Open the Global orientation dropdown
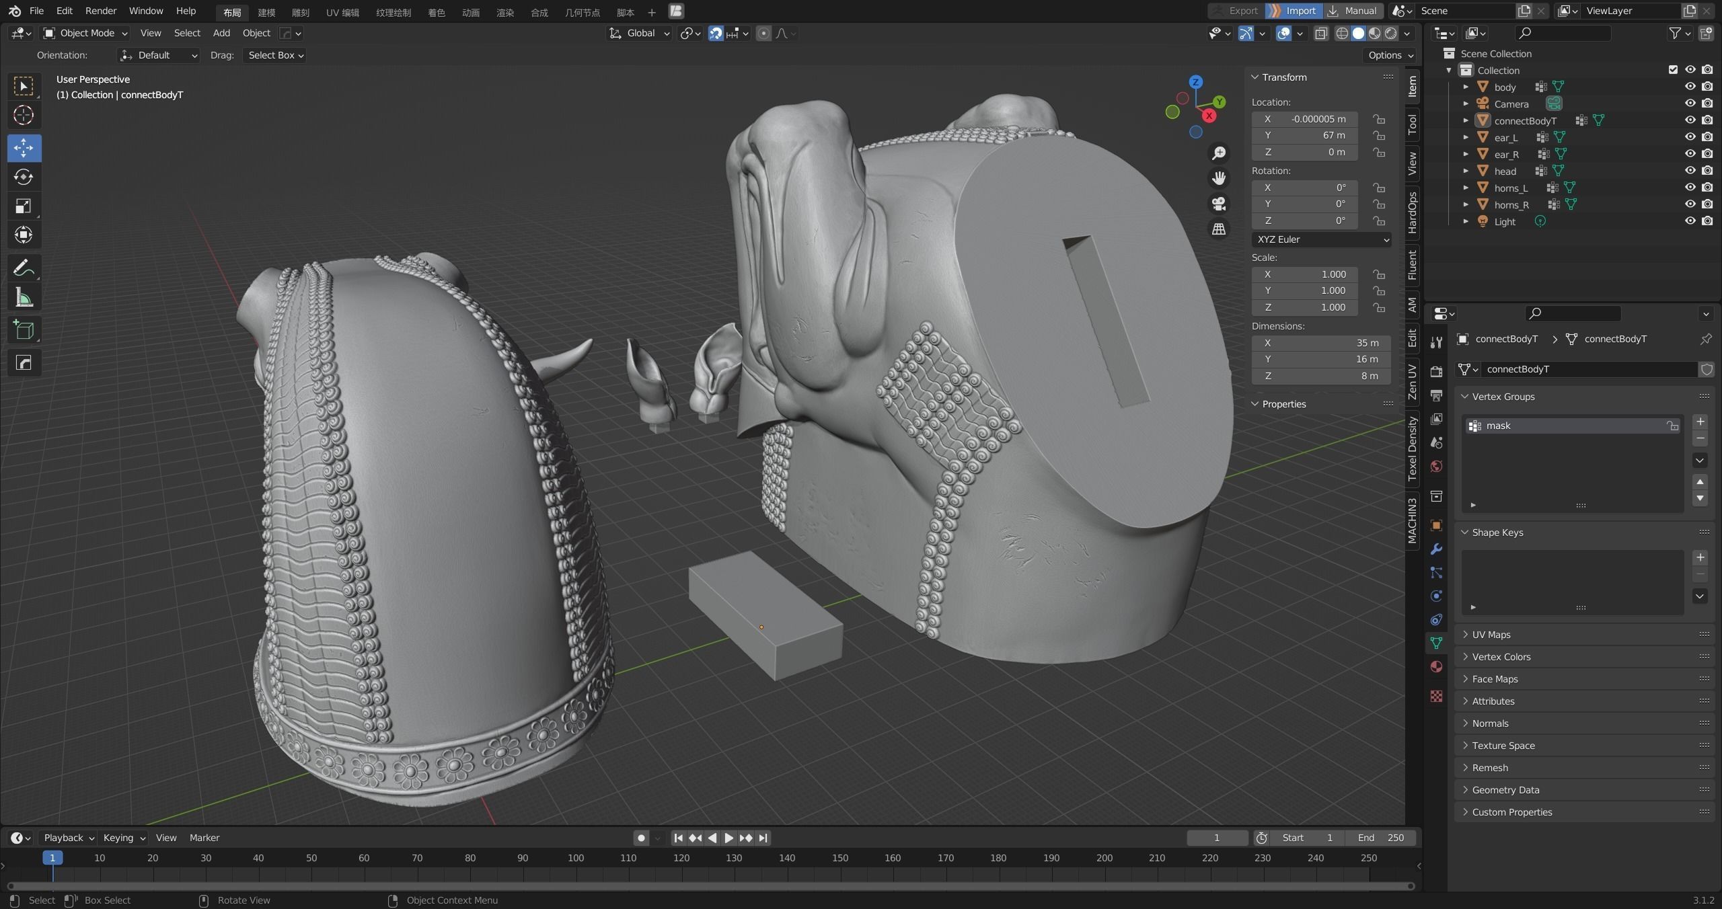Viewport: 1722px width, 909px height. [639, 33]
